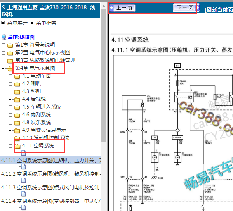Collapse the 第4章 电气示意图 node

click(3, 68)
